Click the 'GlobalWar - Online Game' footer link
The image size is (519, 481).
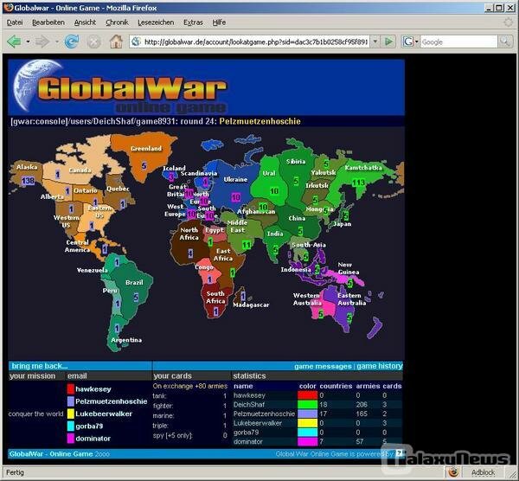[x=51, y=453]
